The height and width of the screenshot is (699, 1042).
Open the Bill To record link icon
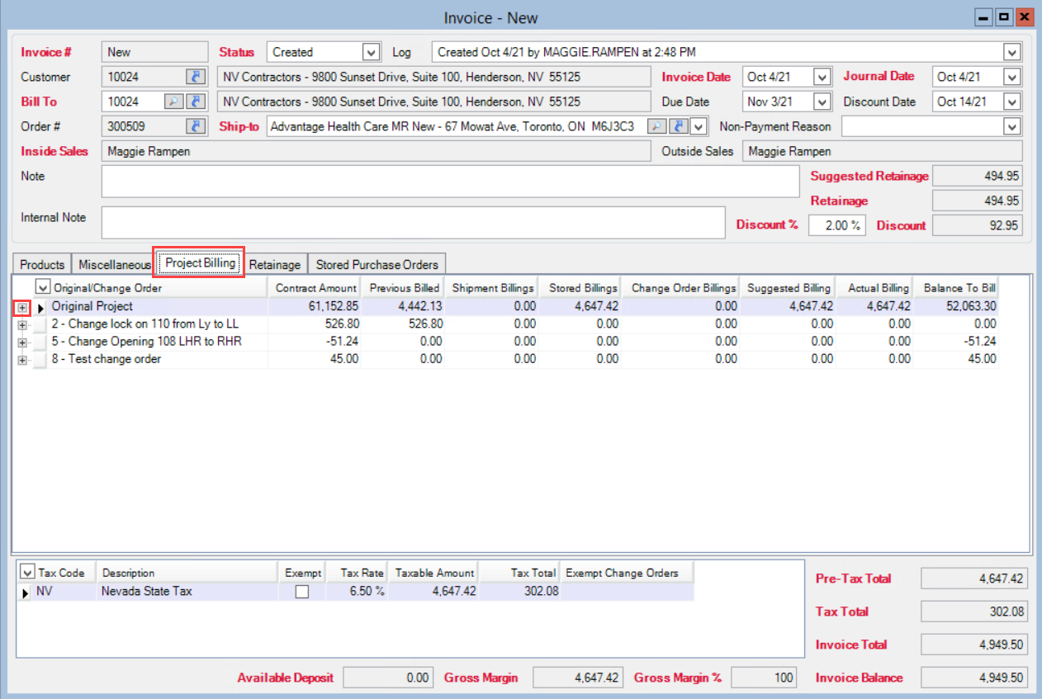click(x=196, y=102)
